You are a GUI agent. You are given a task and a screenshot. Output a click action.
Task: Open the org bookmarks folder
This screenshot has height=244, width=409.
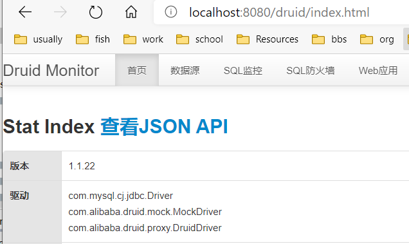coord(377,39)
